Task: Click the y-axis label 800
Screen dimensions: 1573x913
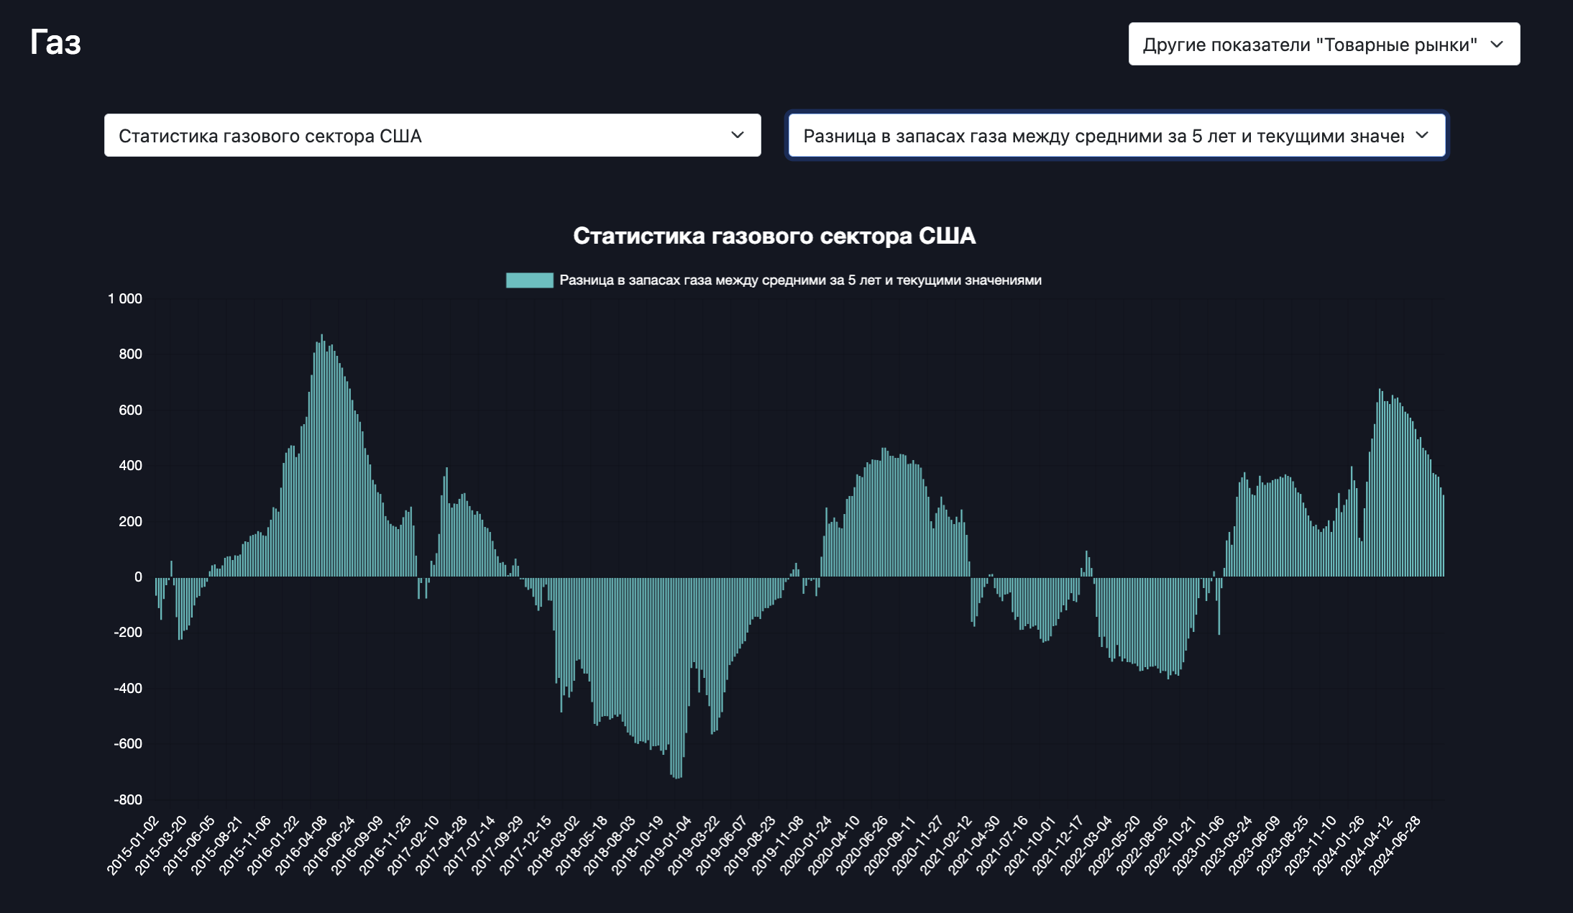Action: pyautogui.click(x=130, y=354)
